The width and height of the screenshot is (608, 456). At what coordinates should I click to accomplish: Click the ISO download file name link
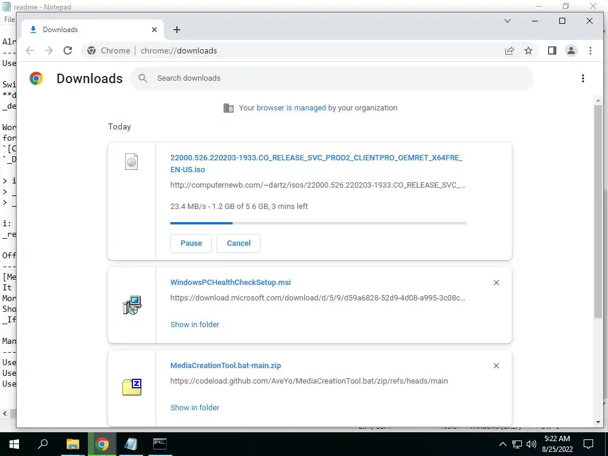pyautogui.click(x=316, y=164)
